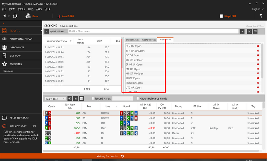Select the session 13.02.2023 19:26
The height and width of the screenshot is (161, 267).
(82, 62)
